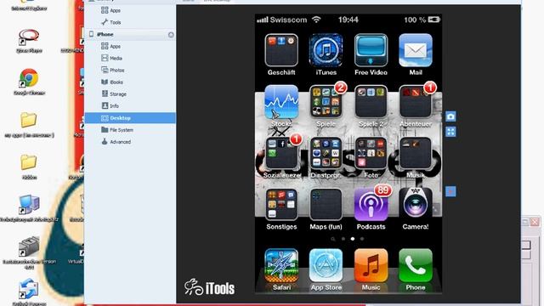This screenshot has width=544, height=306.
Task: Open the Sonstiges folder
Action: [x=281, y=205]
